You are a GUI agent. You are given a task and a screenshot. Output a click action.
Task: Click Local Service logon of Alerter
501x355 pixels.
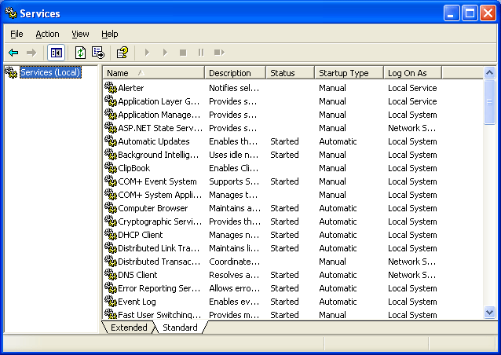pyautogui.click(x=412, y=88)
